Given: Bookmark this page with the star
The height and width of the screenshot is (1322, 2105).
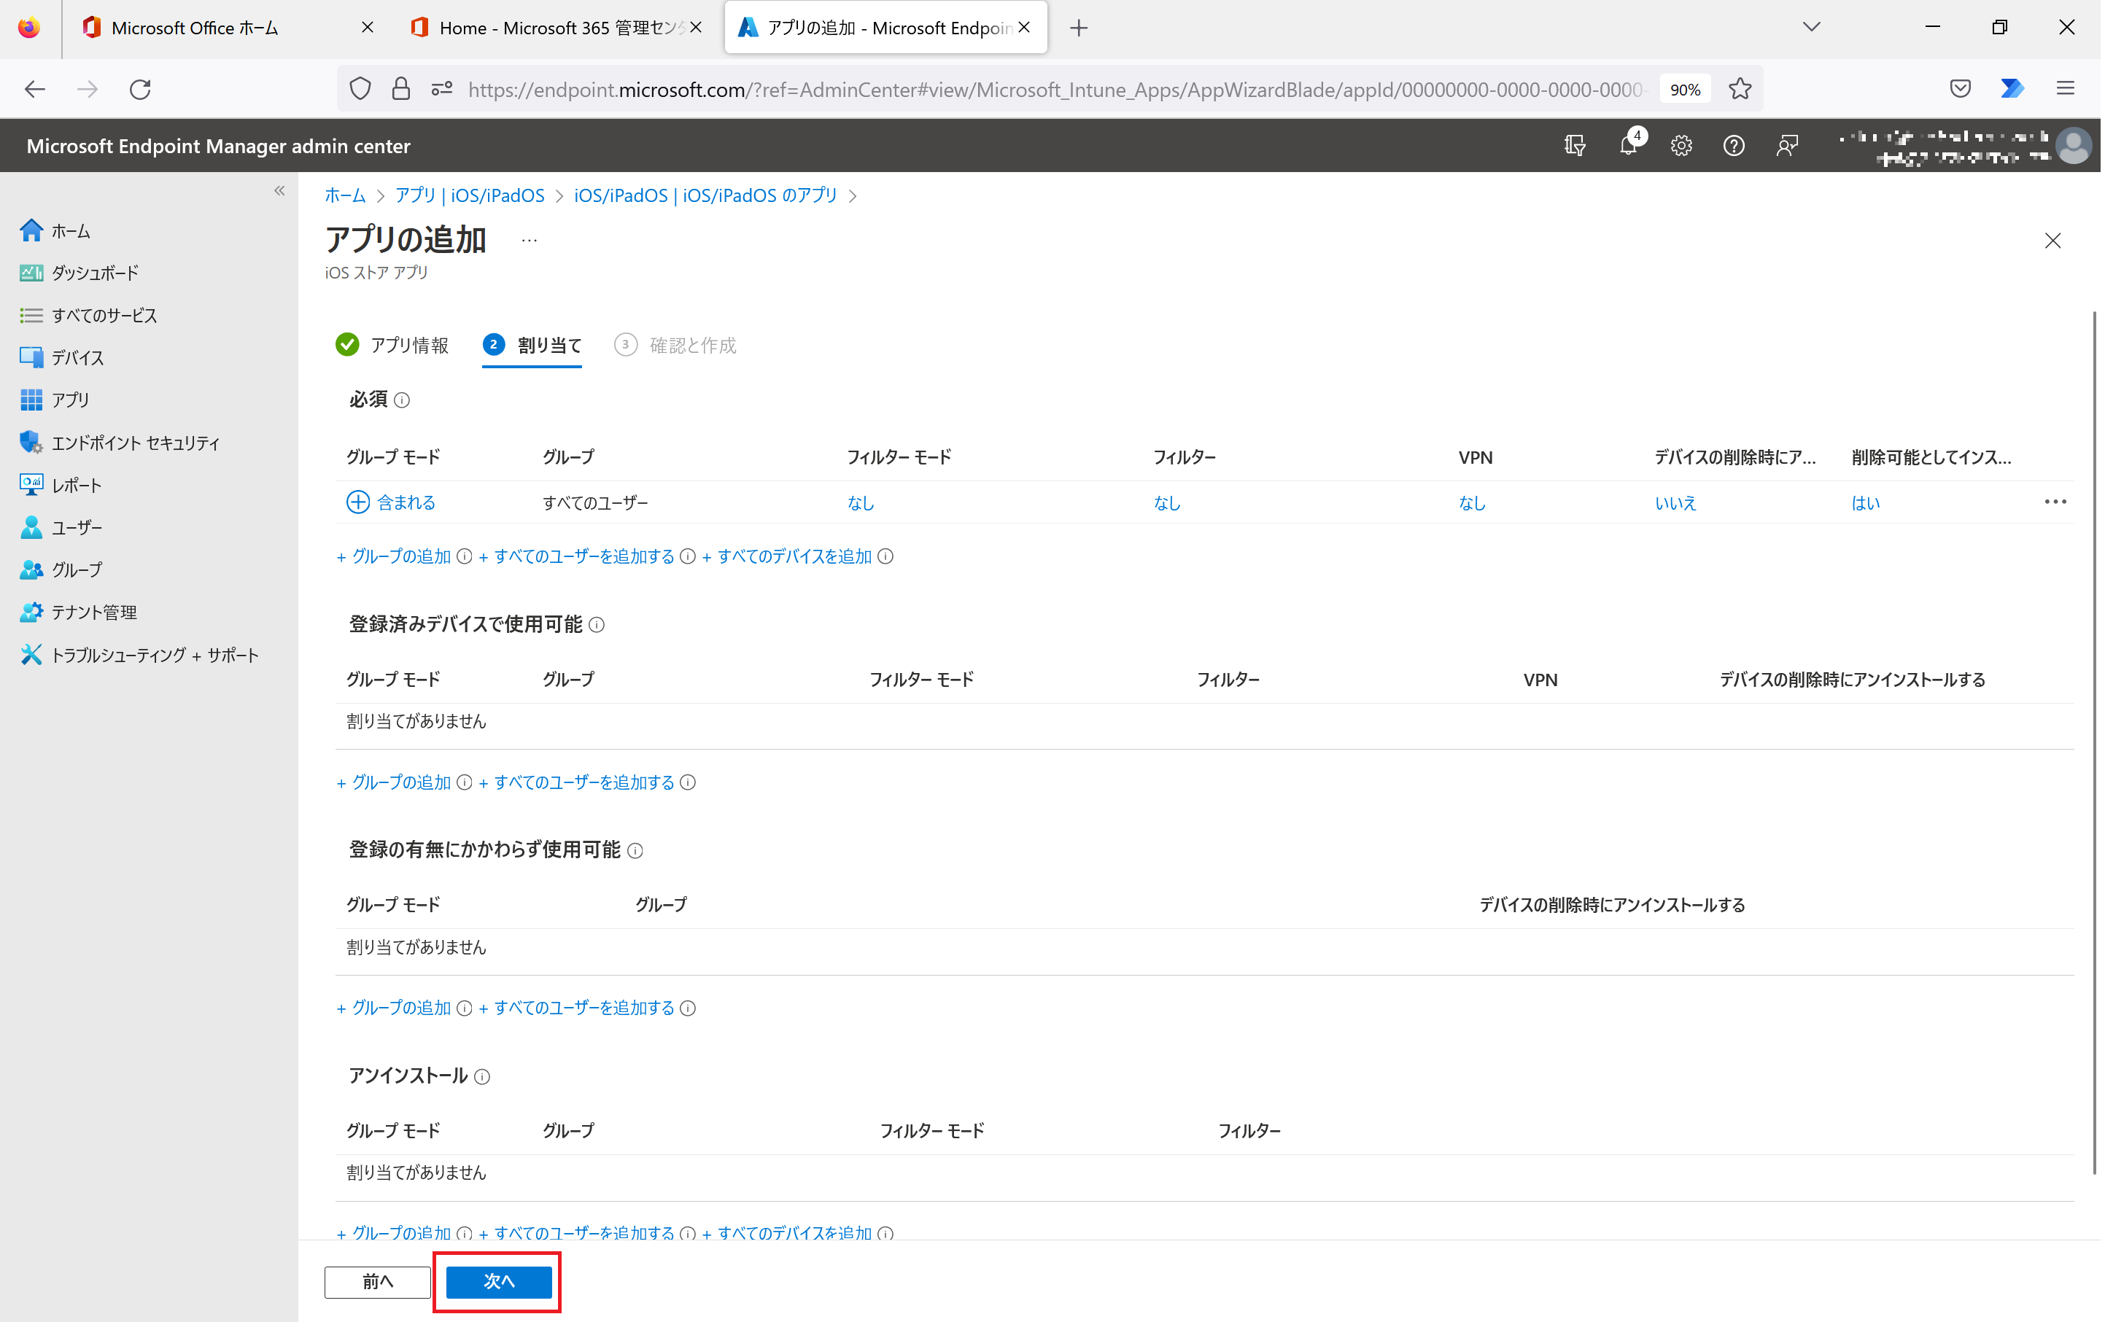Looking at the screenshot, I should 1740,89.
